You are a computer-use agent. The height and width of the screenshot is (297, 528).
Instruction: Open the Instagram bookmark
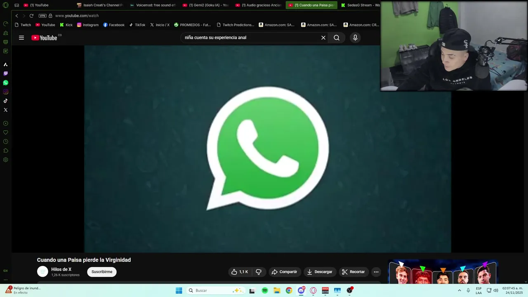(x=88, y=25)
